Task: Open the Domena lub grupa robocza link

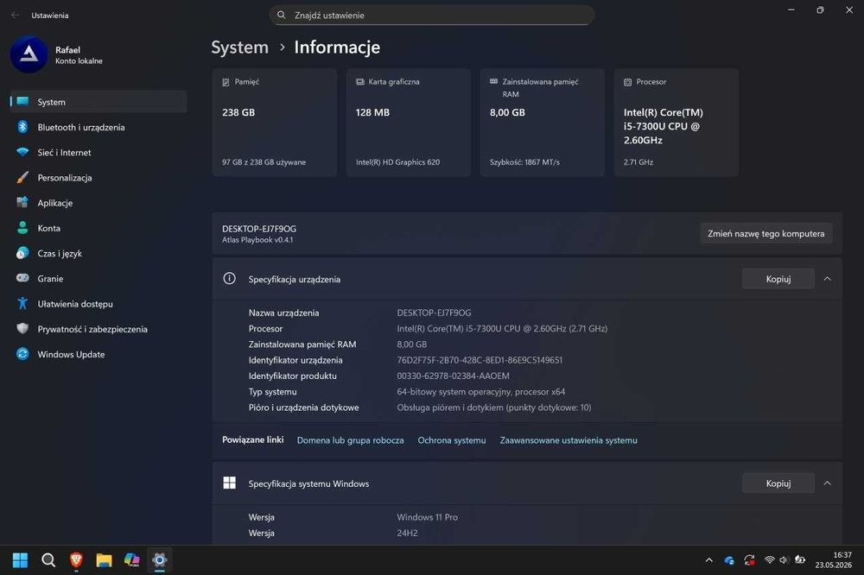Action: click(x=351, y=440)
